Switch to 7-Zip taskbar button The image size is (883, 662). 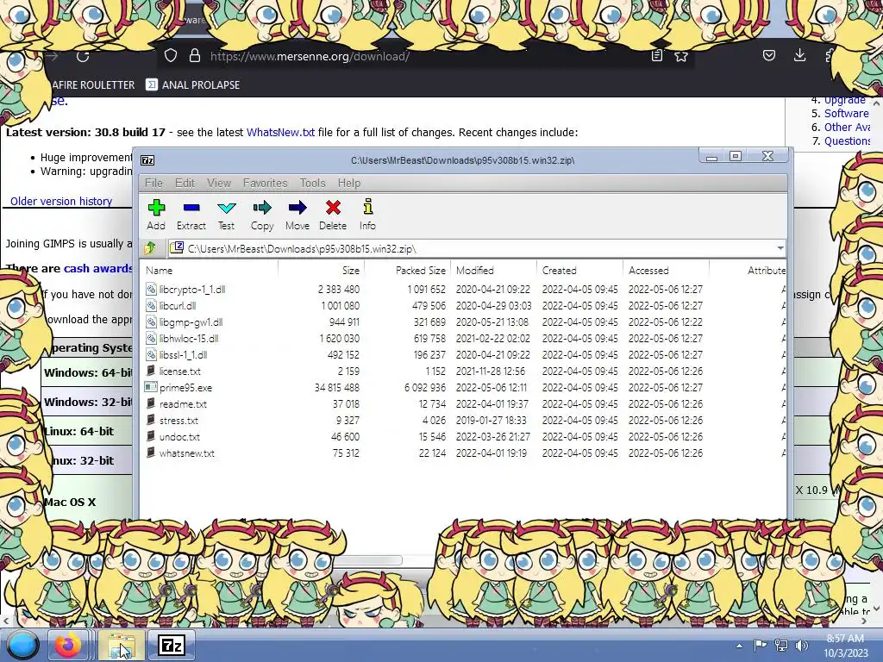pos(172,645)
